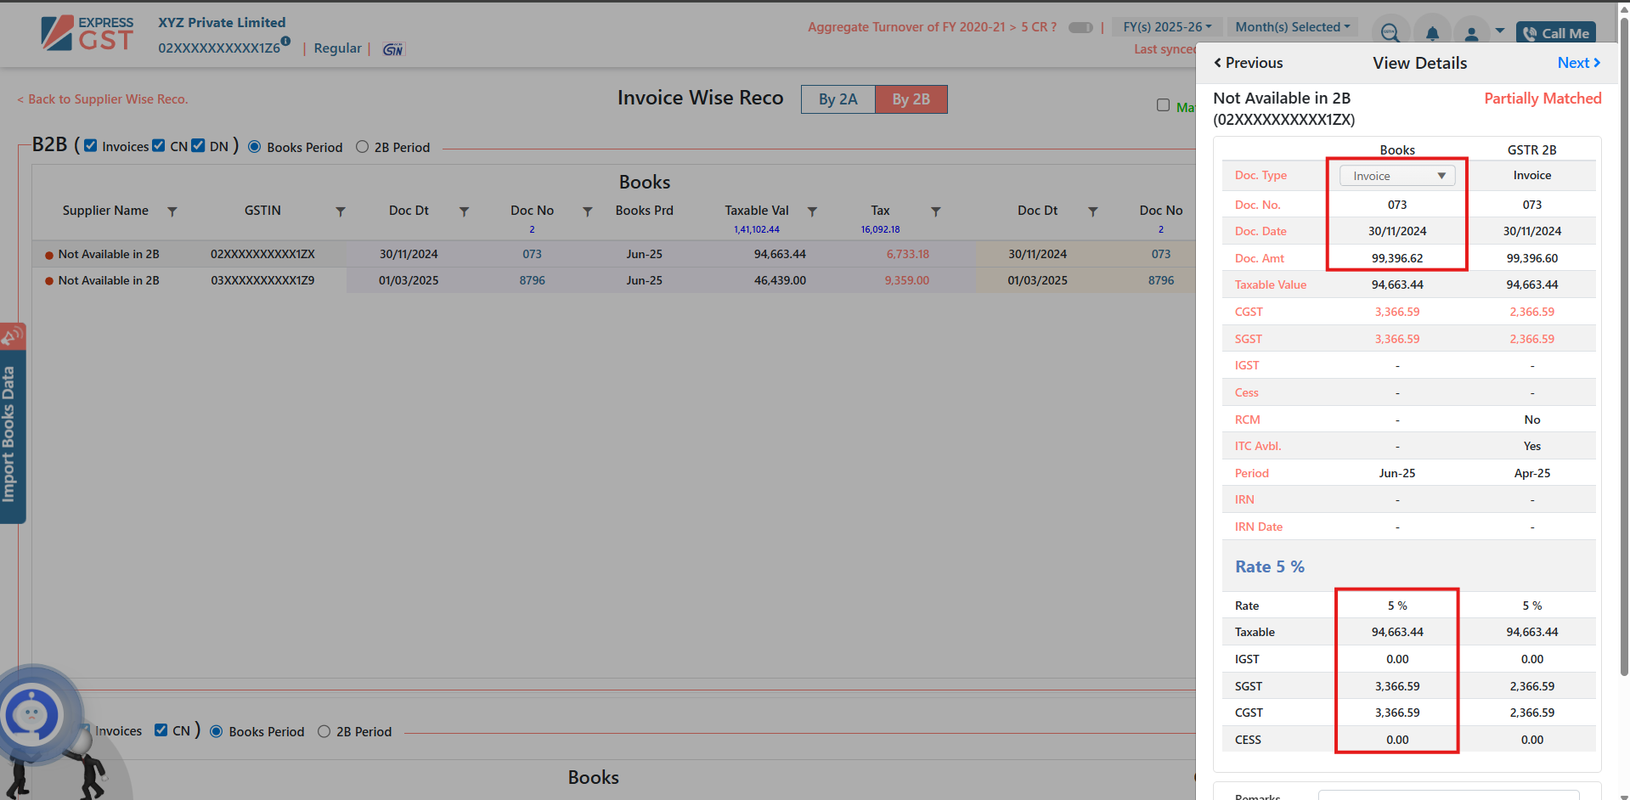
Task: Open Books doc number 073 link
Action: click(532, 254)
